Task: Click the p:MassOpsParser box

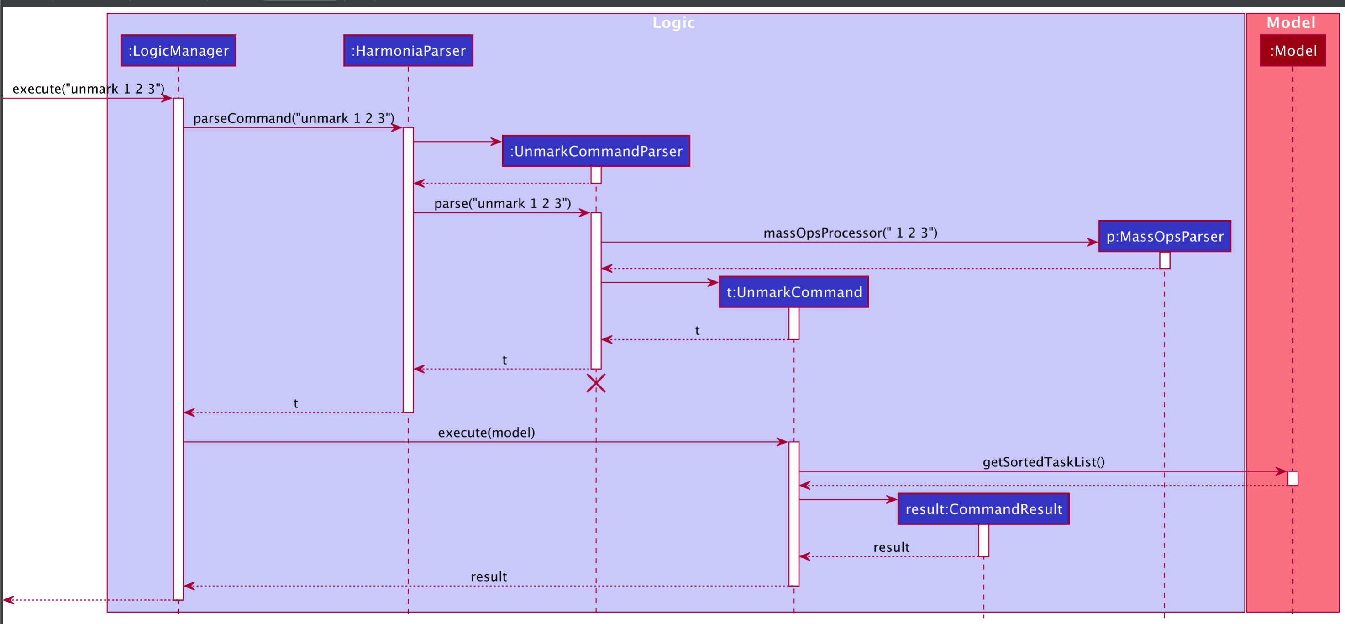Action: point(1164,236)
